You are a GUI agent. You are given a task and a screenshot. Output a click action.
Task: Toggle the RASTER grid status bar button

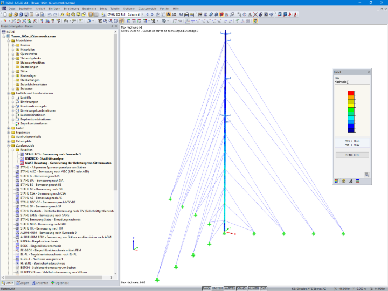pyautogui.click(x=217, y=288)
